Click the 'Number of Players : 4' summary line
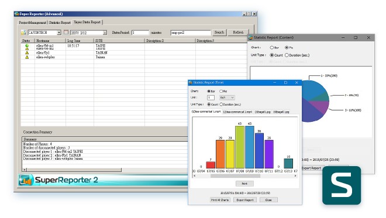The image size is (386, 218). (x=37, y=144)
